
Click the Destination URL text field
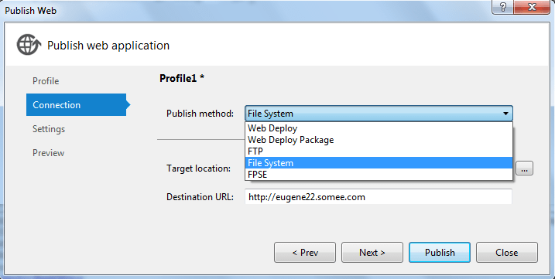point(379,196)
